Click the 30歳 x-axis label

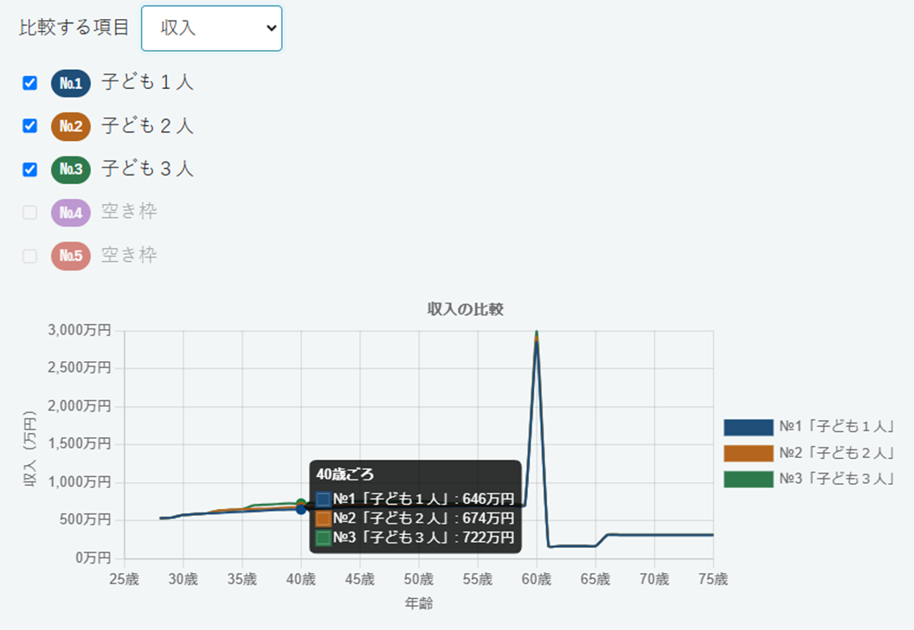[183, 579]
